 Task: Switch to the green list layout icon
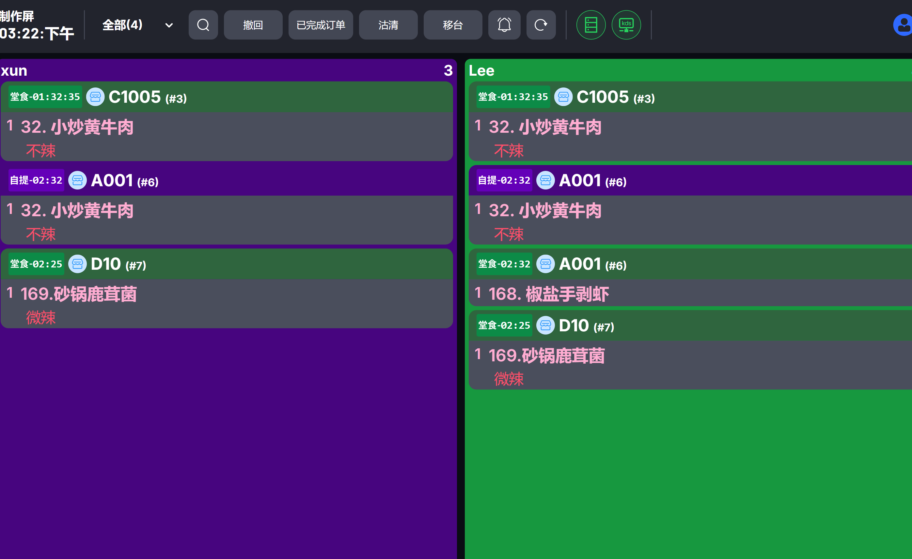pos(591,25)
